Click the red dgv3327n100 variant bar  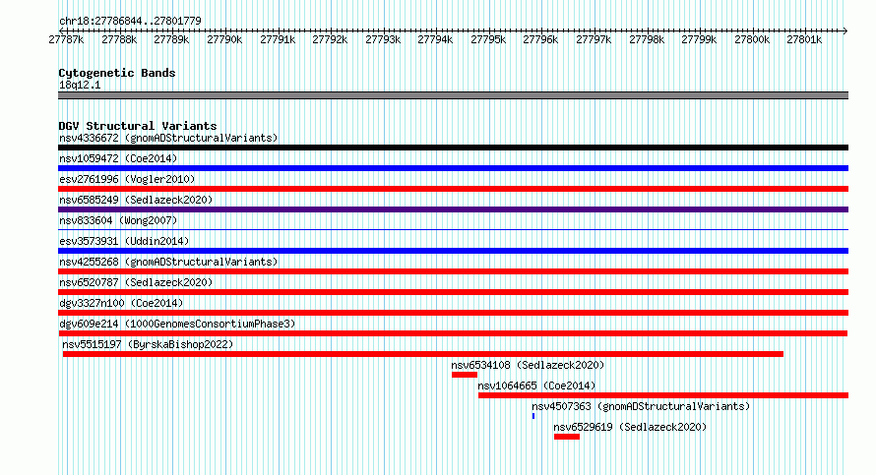[453, 313]
